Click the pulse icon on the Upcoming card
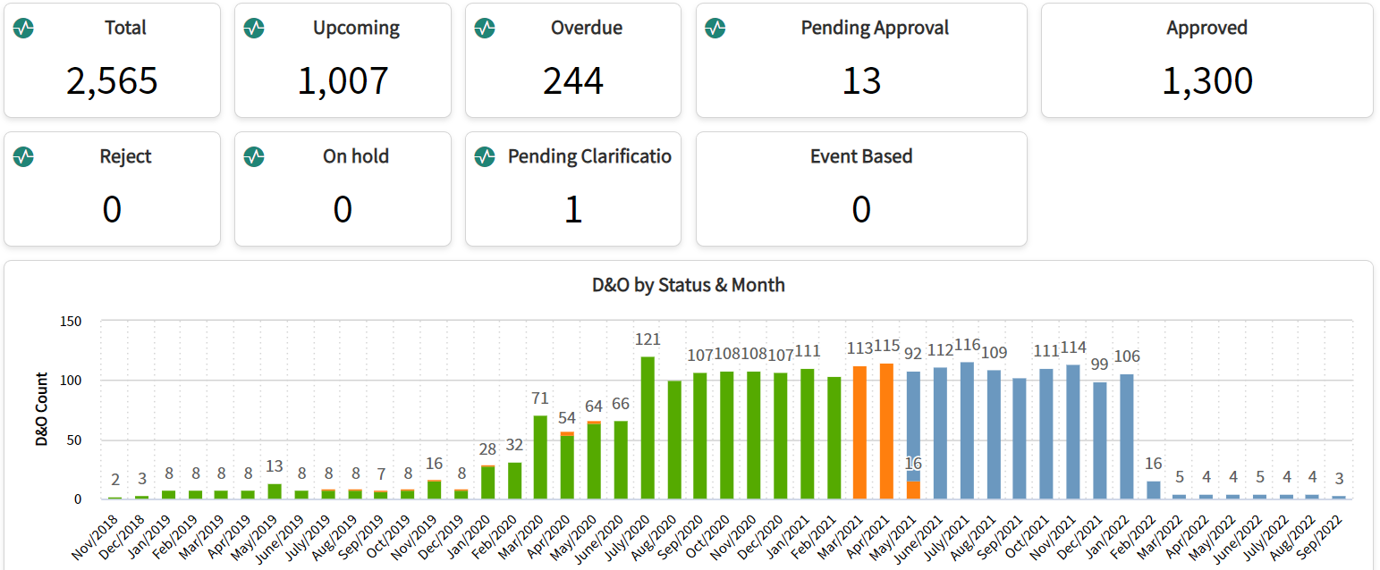1380x570 pixels. click(x=254, y=28)
